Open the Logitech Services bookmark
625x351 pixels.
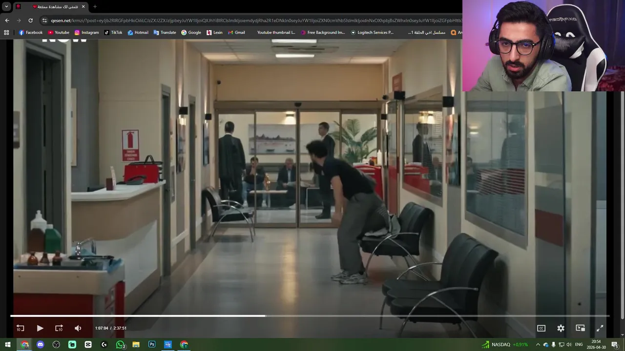[x=372, y=32]
